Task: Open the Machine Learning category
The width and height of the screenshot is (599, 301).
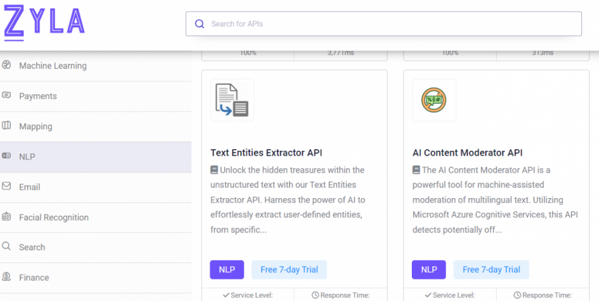Action: 95,66
